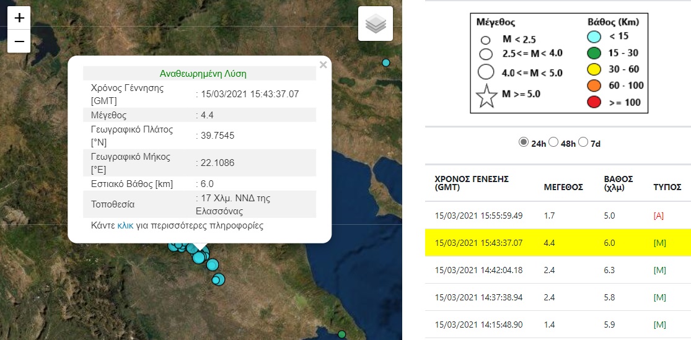Sort by ΒΑΘΟΣ column header
The height and width of the screenshot is (340, 691).
[617, 183]
